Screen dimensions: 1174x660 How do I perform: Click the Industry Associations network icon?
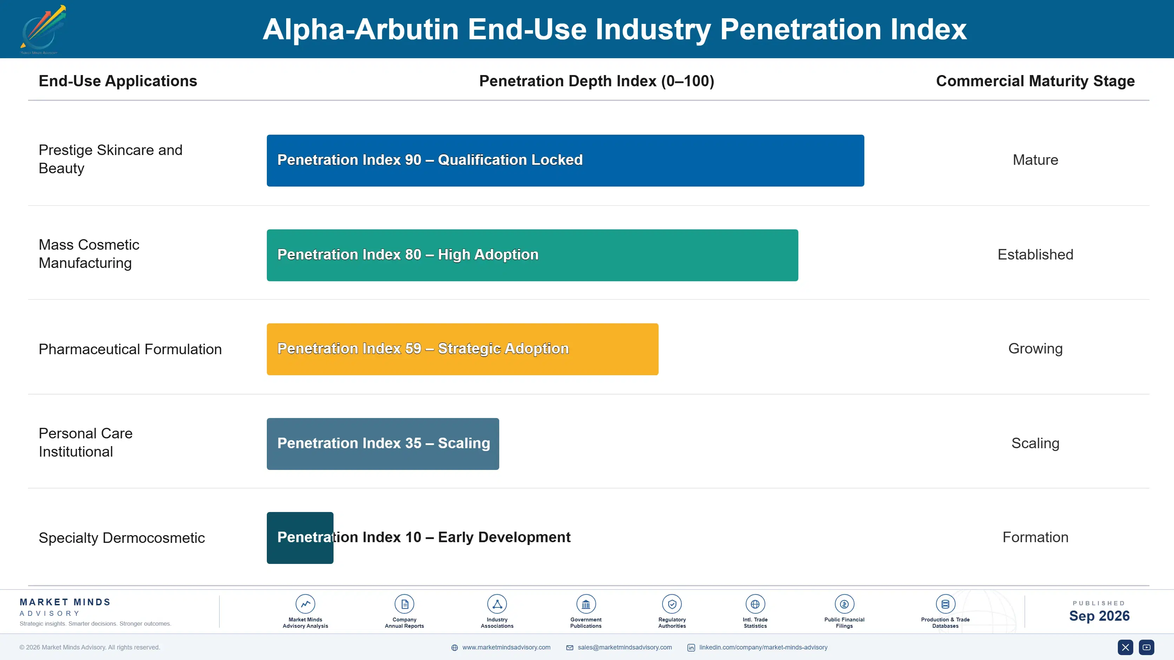tap(497, 604)
